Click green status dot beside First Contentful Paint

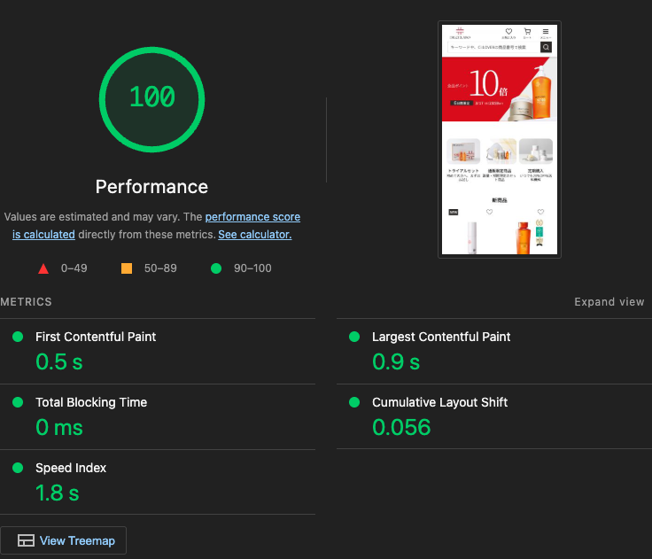[18, 337]
